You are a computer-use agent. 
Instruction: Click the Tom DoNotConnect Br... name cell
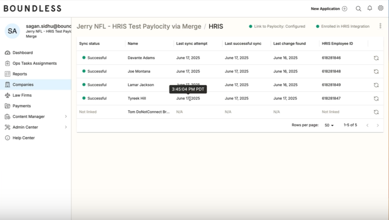[149, 112]
